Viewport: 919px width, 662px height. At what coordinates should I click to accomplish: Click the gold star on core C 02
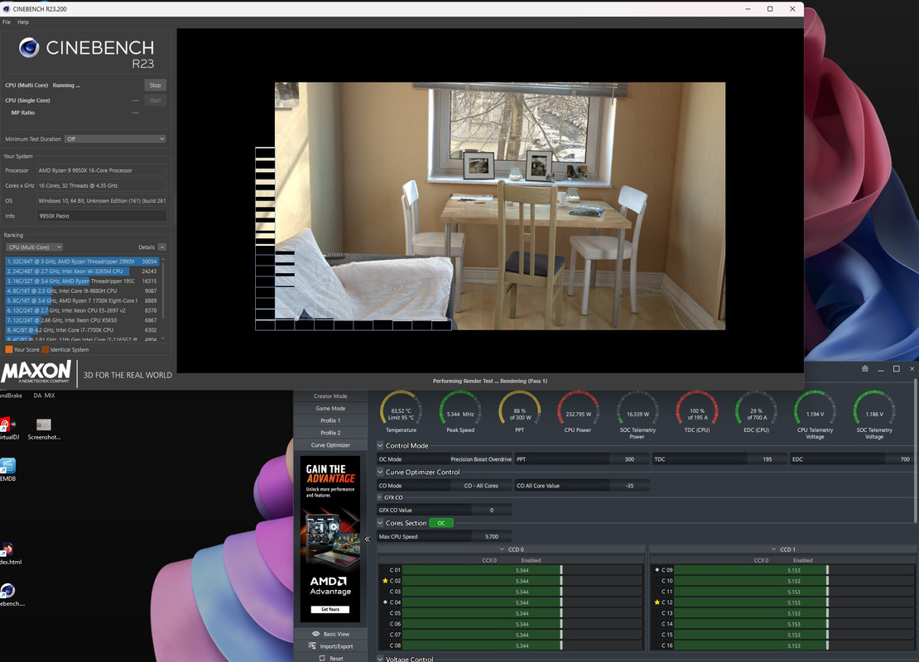pos(385,581)
